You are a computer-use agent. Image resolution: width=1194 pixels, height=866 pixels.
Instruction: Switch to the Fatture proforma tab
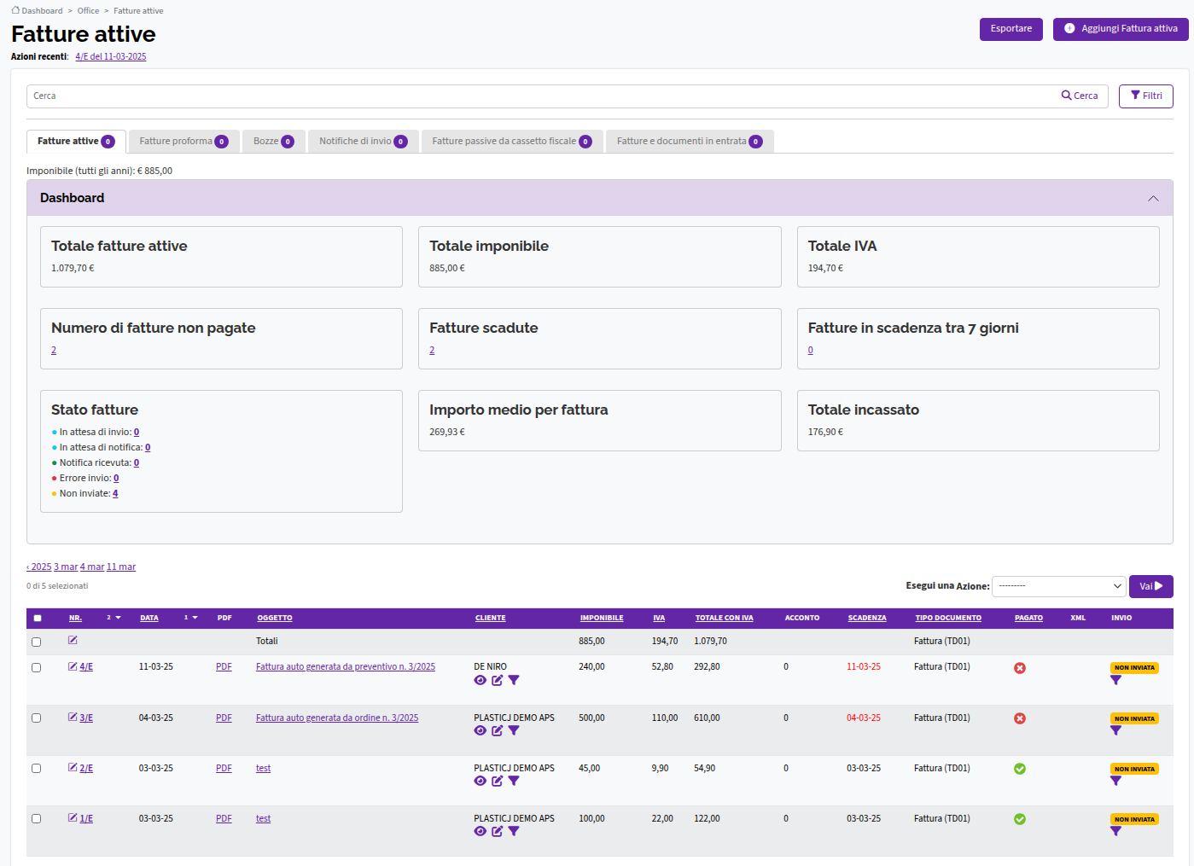click(183, 142)
